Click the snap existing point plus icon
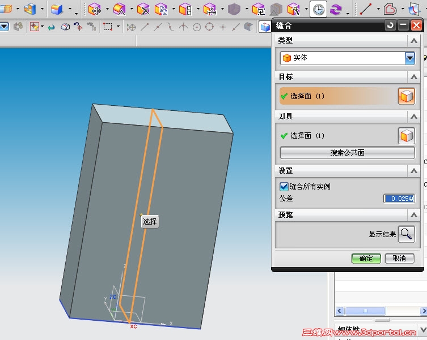 point(223,27)
